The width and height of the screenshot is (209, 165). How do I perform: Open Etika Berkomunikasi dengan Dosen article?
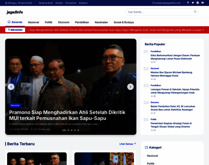click(x=175, y=57)
